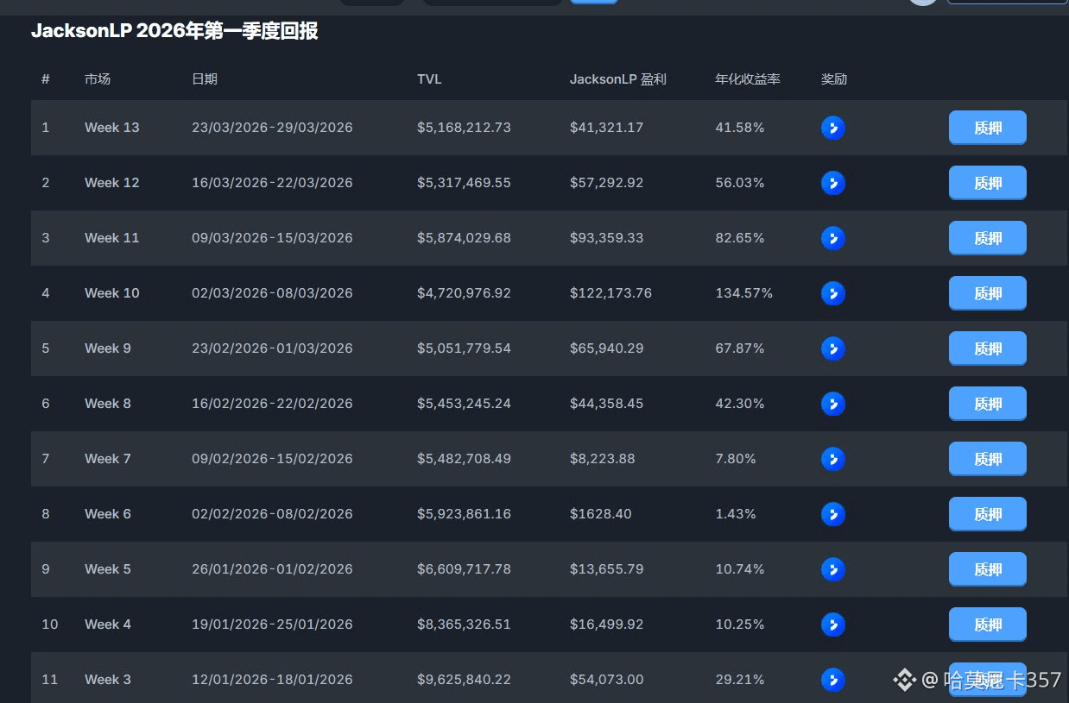Click the reward token icon for Week 9

click(833, 348)
